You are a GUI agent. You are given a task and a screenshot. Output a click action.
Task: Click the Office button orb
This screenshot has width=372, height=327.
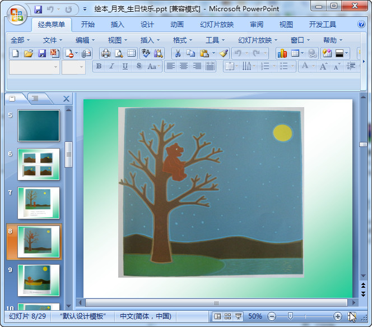(17, 15)
